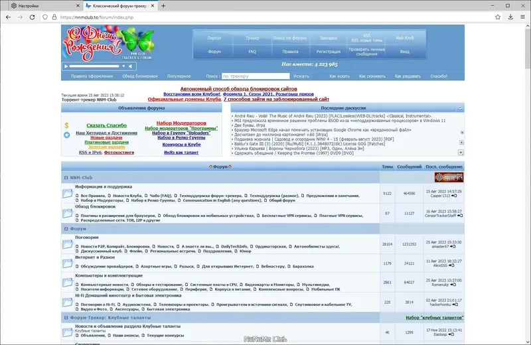Screen dimensions: 531x345
Task: Play the audio player in the header
Action: tap(66, 66)
